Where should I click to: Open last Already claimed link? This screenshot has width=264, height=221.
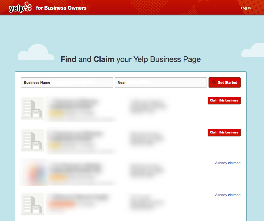tap(228, 195)
